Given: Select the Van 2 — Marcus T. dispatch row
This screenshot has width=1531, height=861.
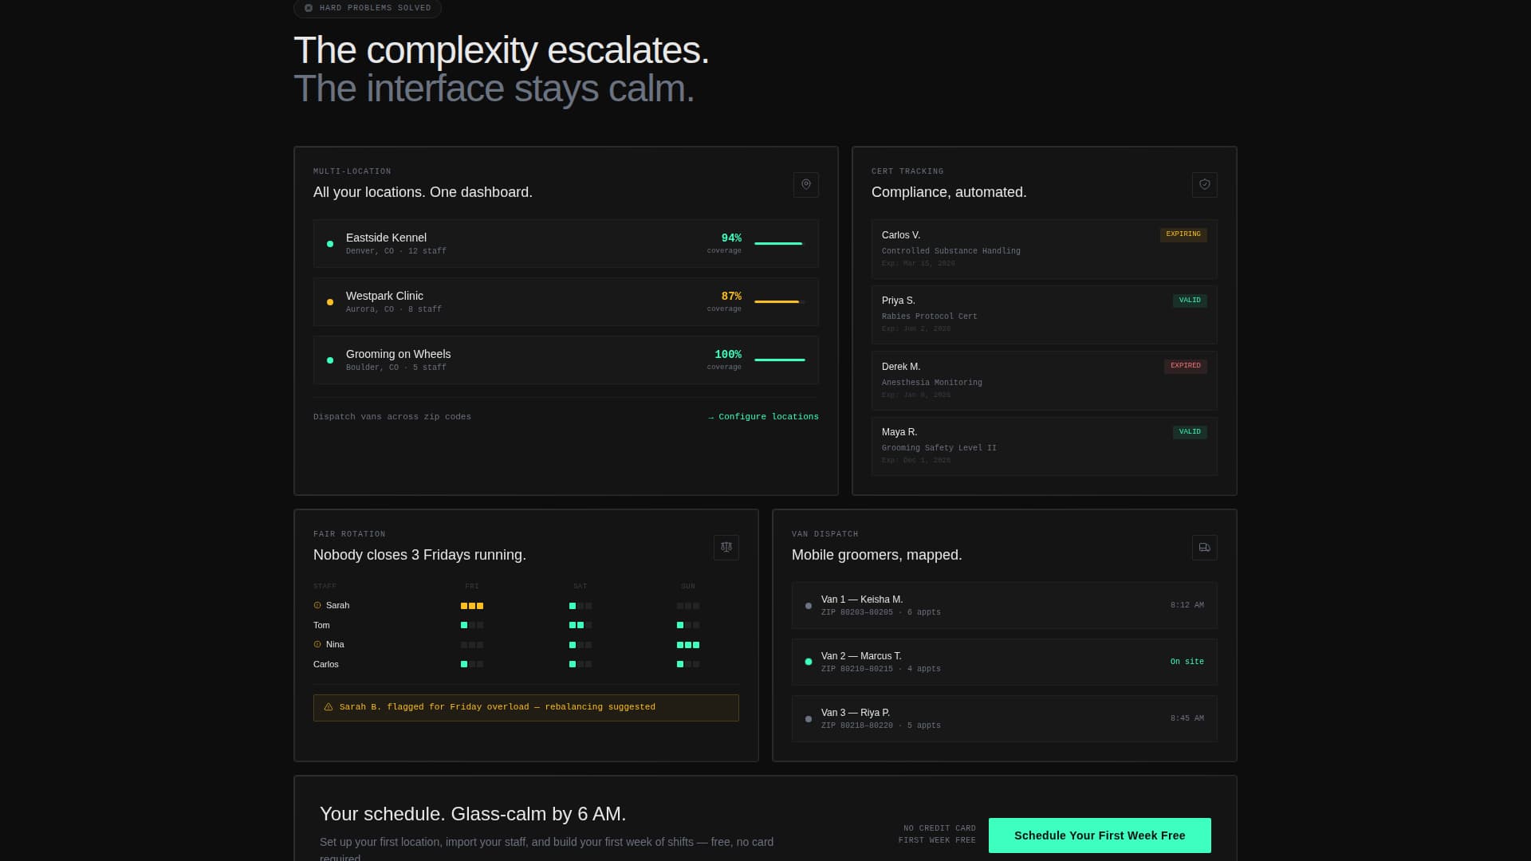Looking at the screenshot, I should 1005,662.
